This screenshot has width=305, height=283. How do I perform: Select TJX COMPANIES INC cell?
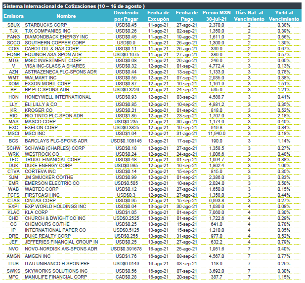pos(47,31)
